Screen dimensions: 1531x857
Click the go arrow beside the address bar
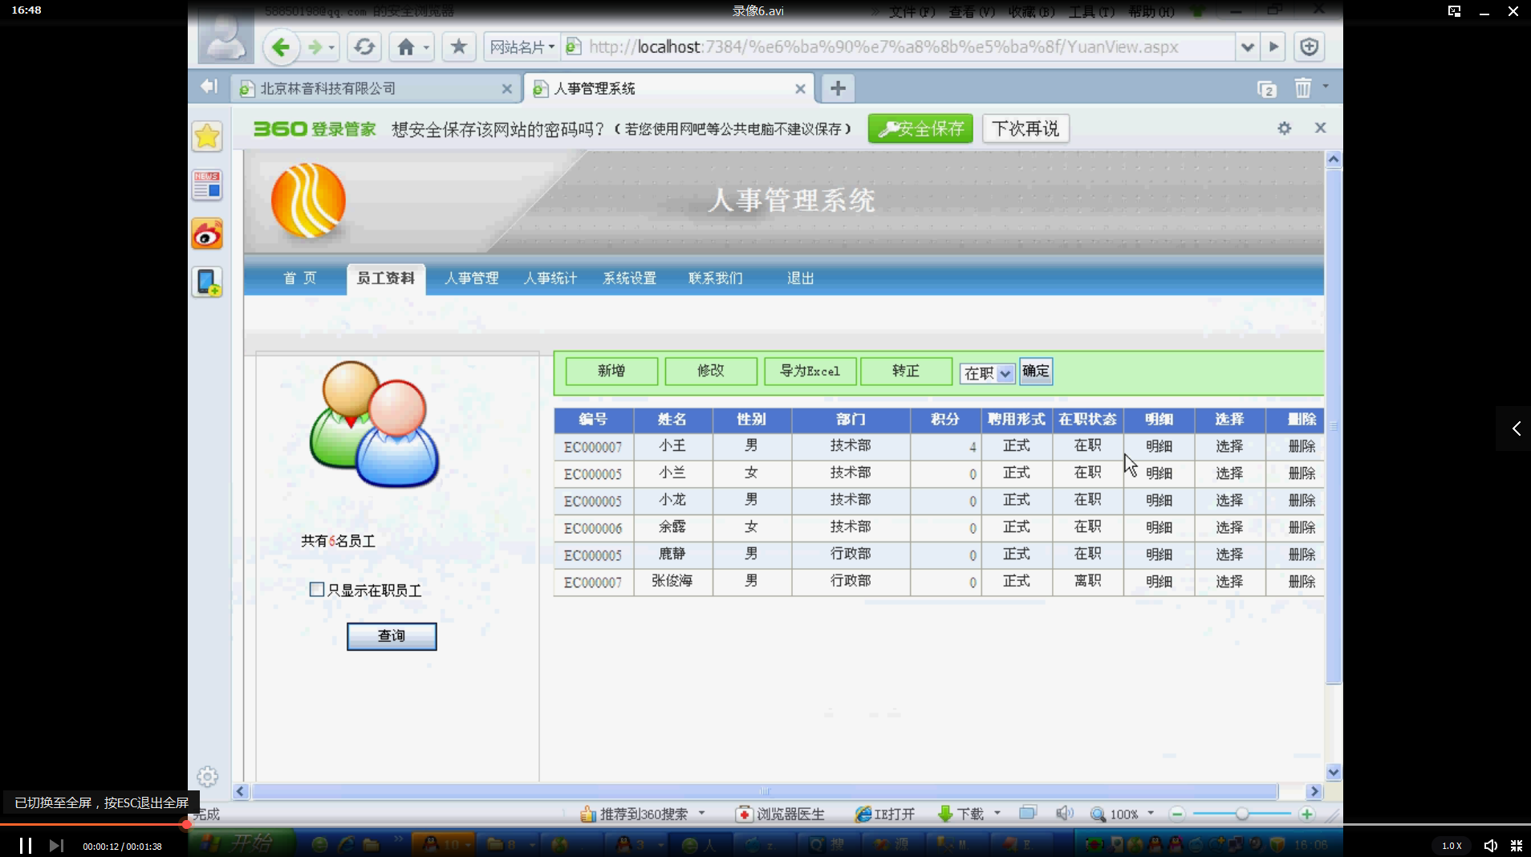click(1273, 47)
